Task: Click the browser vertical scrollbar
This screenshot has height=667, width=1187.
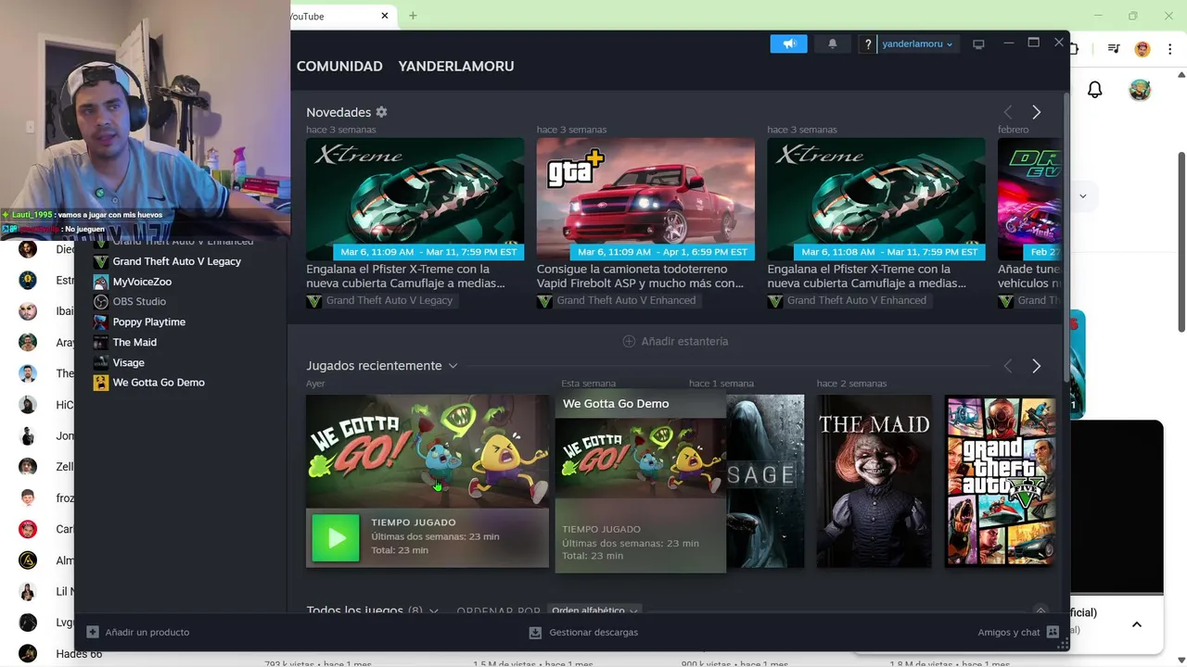Action: pyautogui.click(x=1181, y=241)
